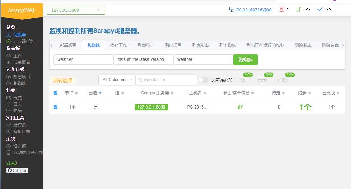The image size is (351, 189).
Task: Open the All Columns dropdown
Action: pos(117,80)
